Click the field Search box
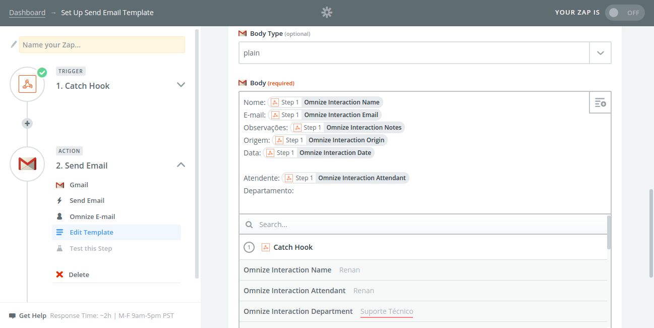This screenshot has width=654, height=328. pos(423,224)
